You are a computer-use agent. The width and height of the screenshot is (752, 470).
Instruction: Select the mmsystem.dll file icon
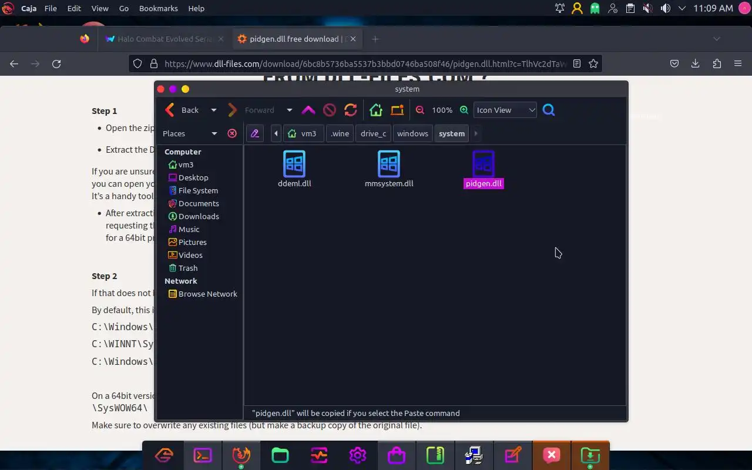point(389,164)
